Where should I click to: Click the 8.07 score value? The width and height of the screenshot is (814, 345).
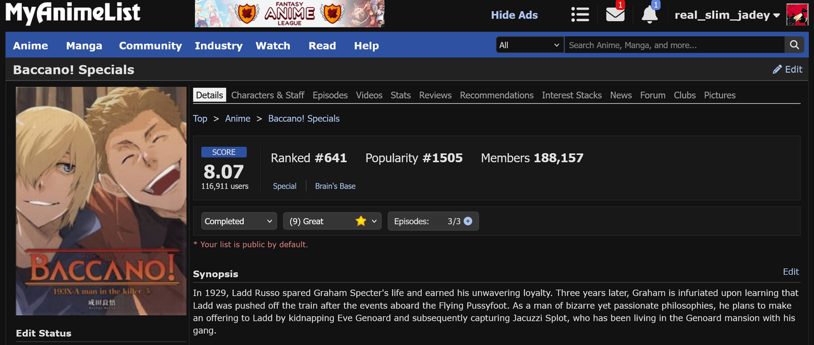tap(224, 171)
